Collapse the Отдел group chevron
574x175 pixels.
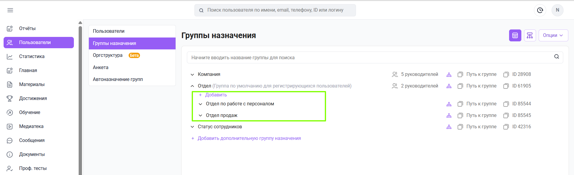[192, 86]
